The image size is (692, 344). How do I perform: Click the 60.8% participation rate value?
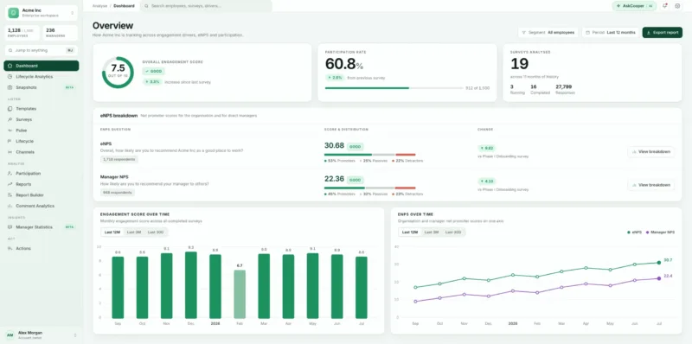coord(344,64)
